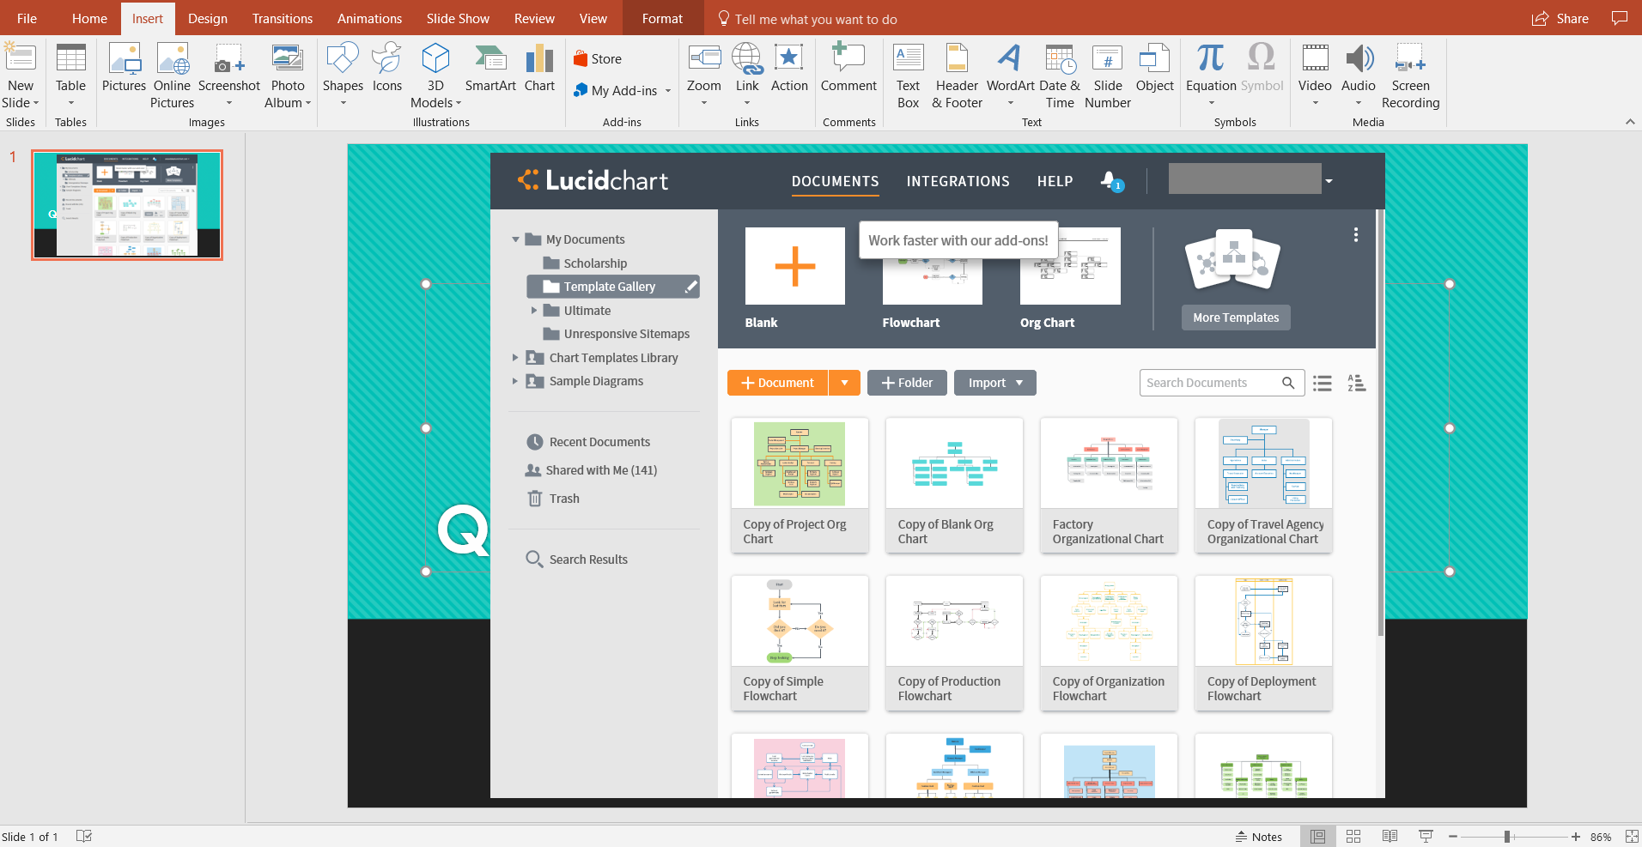1642x847 pixels.
Task: Insert an Action in Links group
Action: [789, 69]
